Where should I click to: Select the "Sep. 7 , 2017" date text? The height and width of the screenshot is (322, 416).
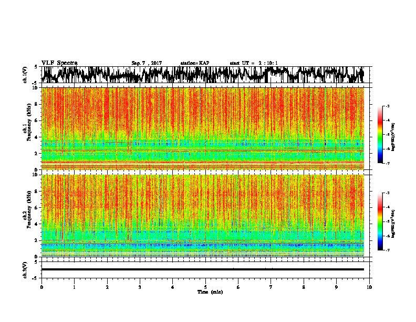(x=147, y=63)
